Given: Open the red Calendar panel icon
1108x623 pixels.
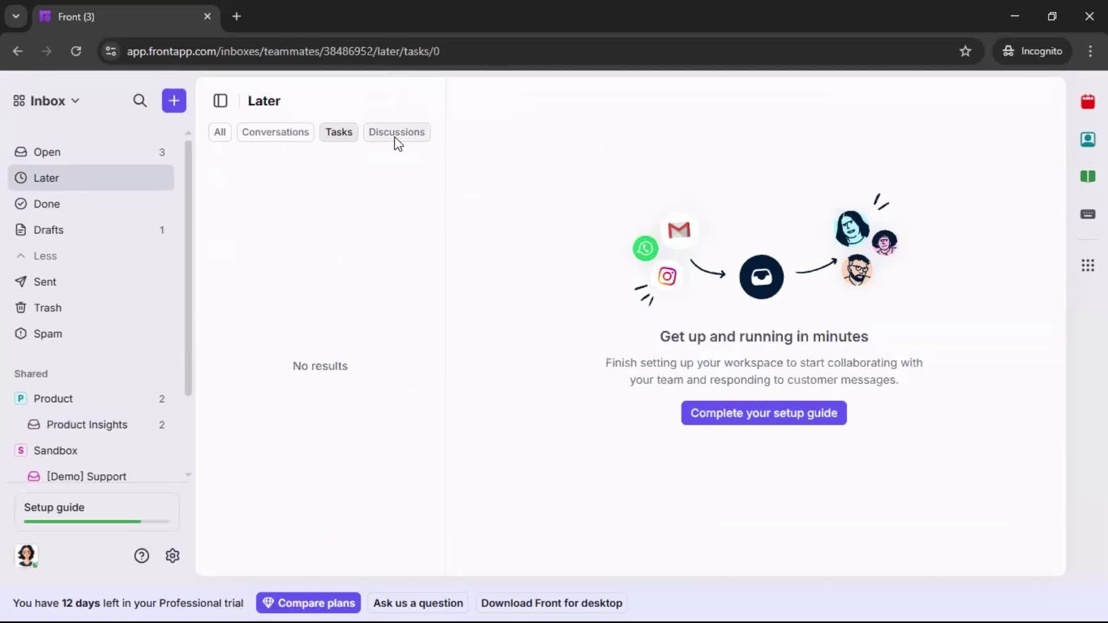Looking at the screenshot, I should [x=1089, y=102].
